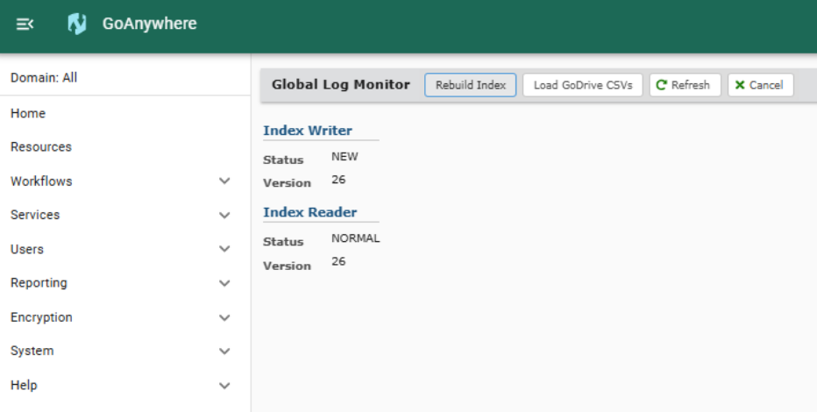
Task: Click the green Refresh arrow icon
Action: (661, 85)
